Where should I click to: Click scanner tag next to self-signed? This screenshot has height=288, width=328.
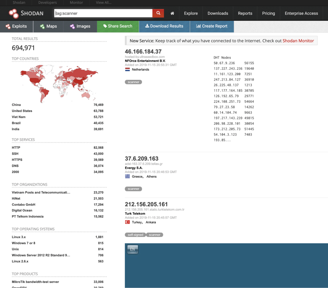[x=155, y=235]
